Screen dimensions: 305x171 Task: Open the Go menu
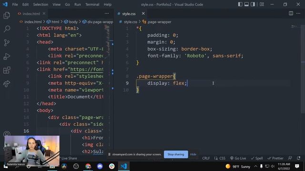67,4
